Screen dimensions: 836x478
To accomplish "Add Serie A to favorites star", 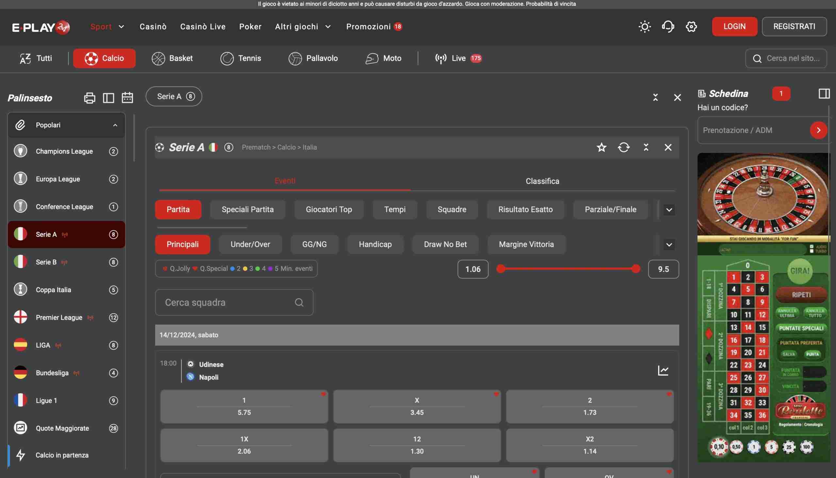I will pos(602,147).
